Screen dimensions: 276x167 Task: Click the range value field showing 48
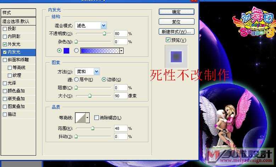click(120, 128)
